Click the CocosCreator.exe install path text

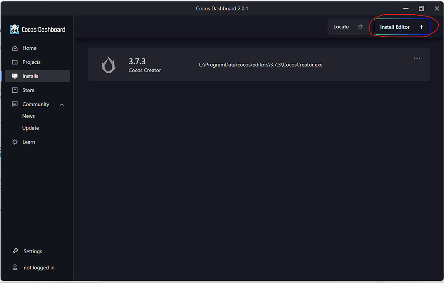(x=261, y=64)
